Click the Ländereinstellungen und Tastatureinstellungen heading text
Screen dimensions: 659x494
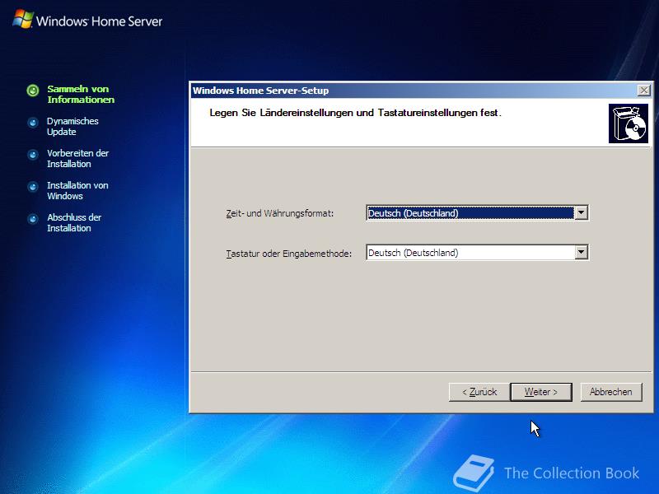[x=355, y=113]
